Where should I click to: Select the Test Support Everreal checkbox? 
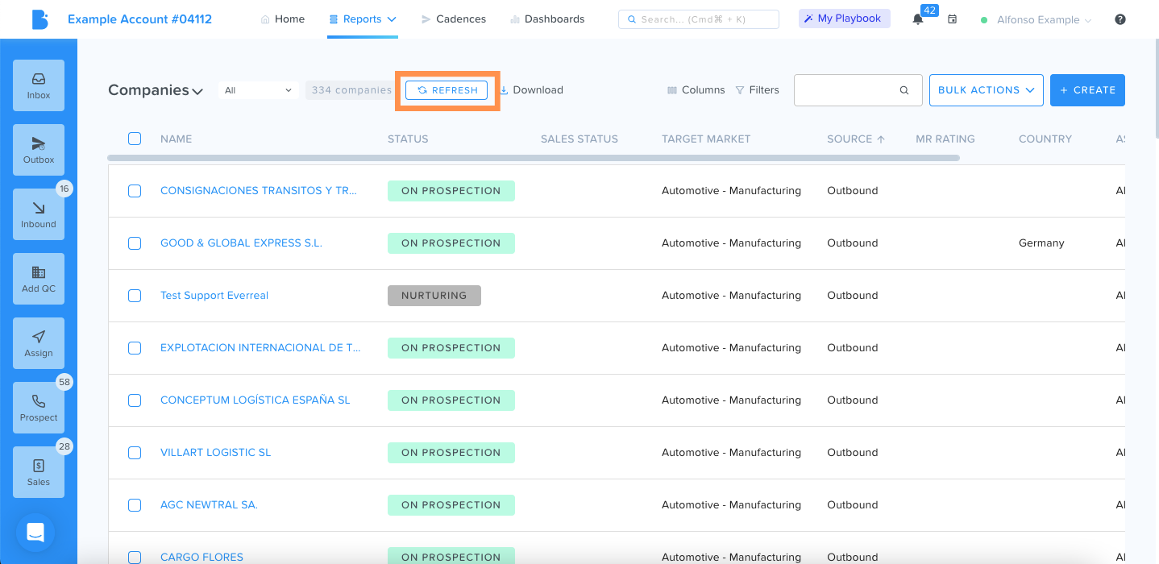(x=135, y=296)
